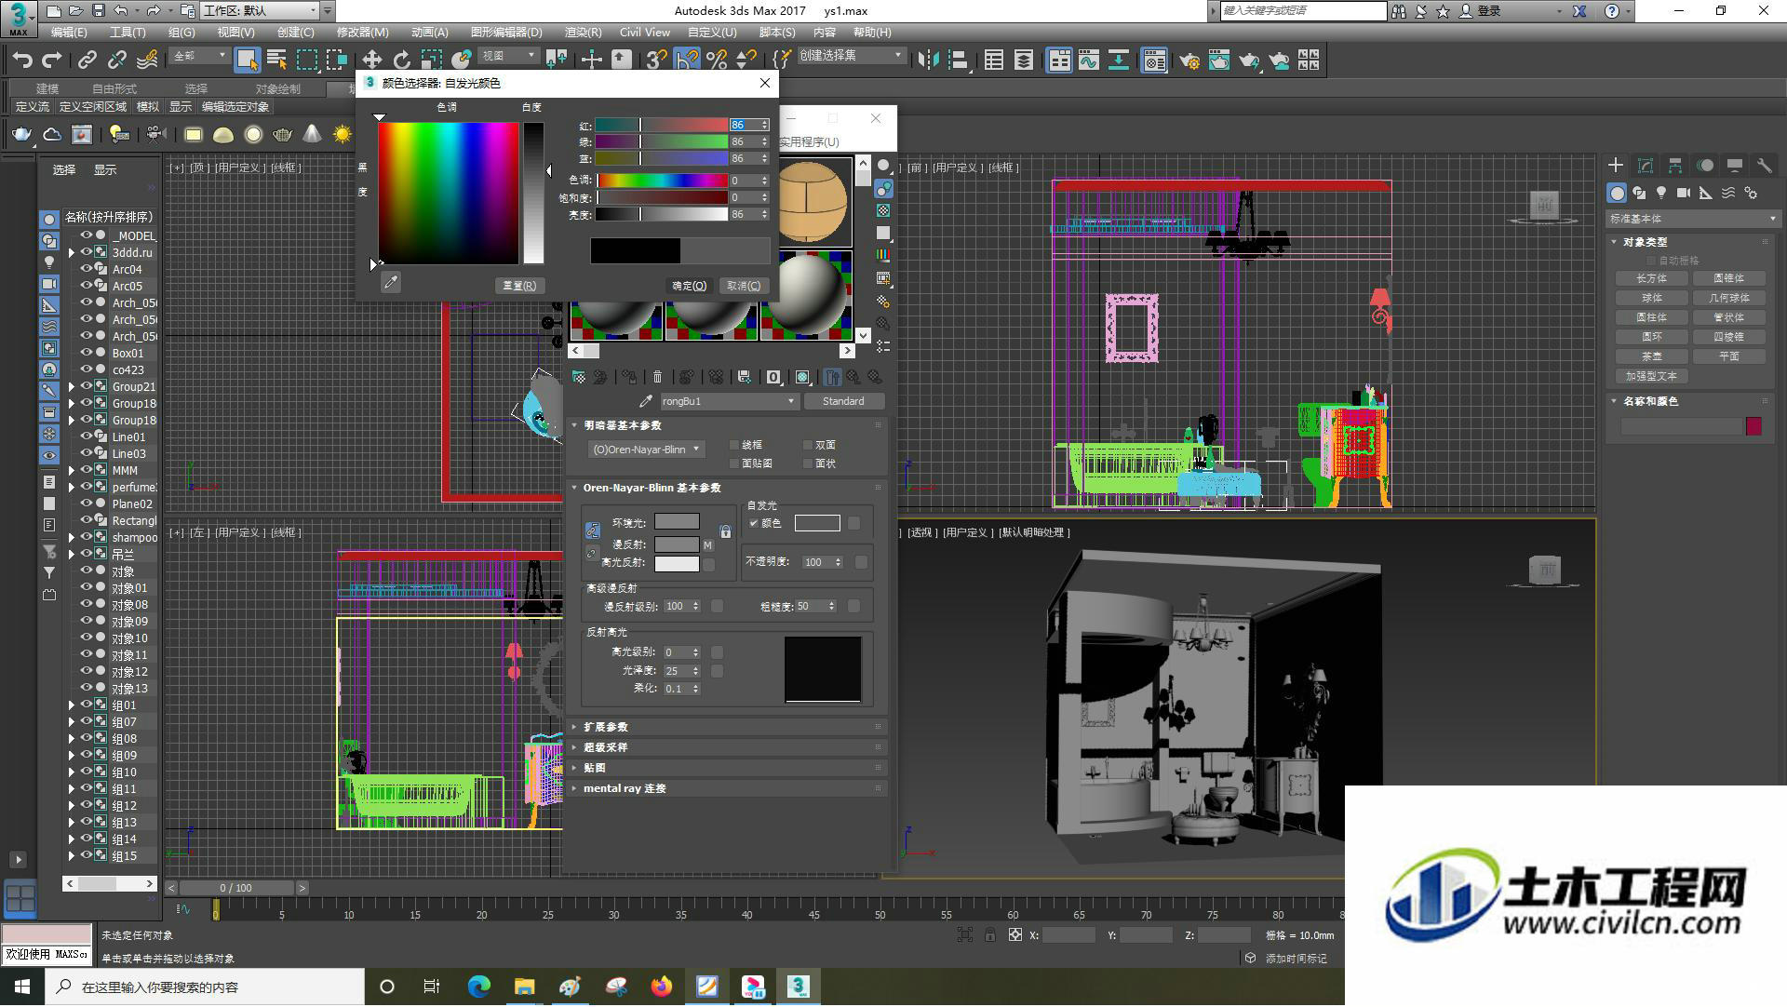
Task: Click the sun light icon
Action: 343,135
